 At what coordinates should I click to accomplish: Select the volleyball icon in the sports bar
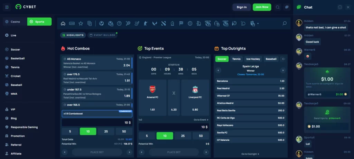click(190, 24)
